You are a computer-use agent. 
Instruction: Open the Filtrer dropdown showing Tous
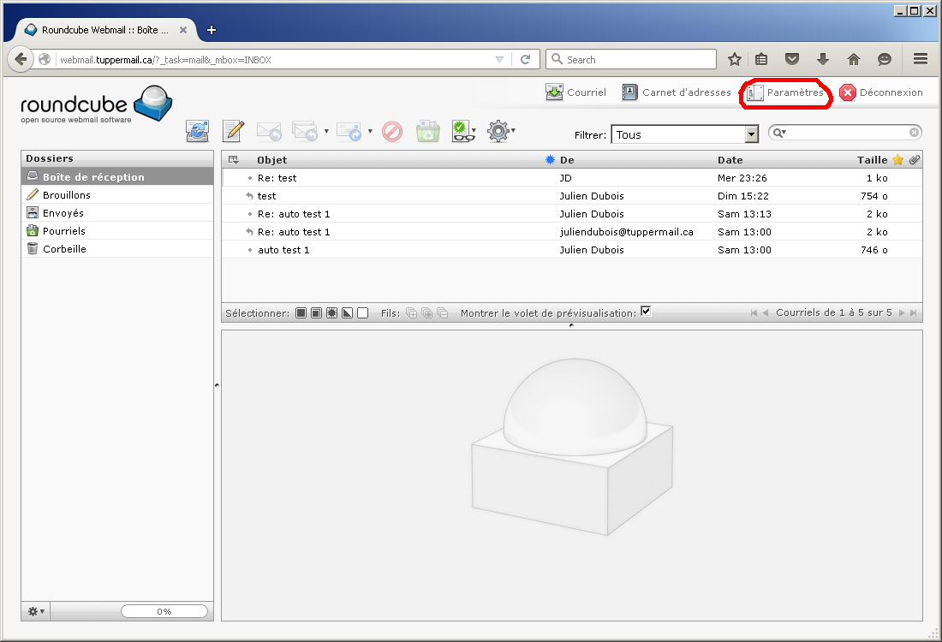click(x=684, y=134)
